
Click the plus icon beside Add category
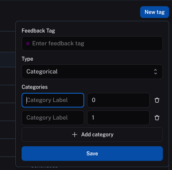click(75, 135)
